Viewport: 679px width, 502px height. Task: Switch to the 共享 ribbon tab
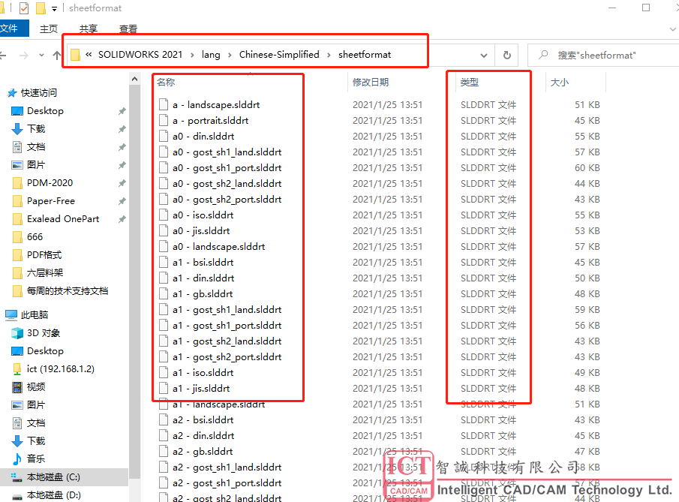(89, 29)
